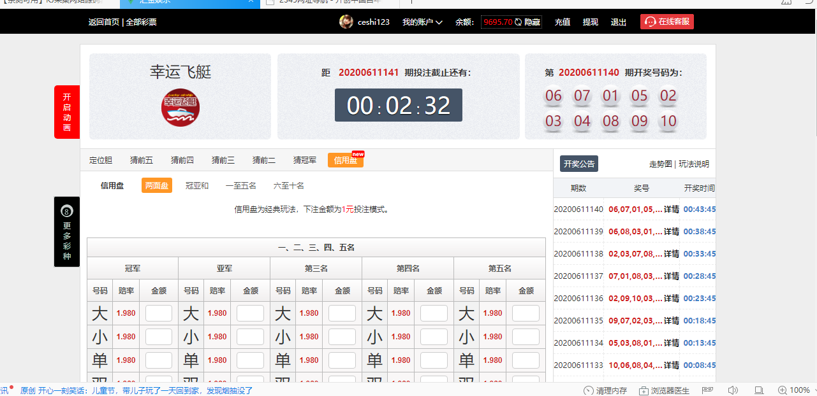Open online customer service (在线客服)

pyautogui.click(x=666, y=22)
